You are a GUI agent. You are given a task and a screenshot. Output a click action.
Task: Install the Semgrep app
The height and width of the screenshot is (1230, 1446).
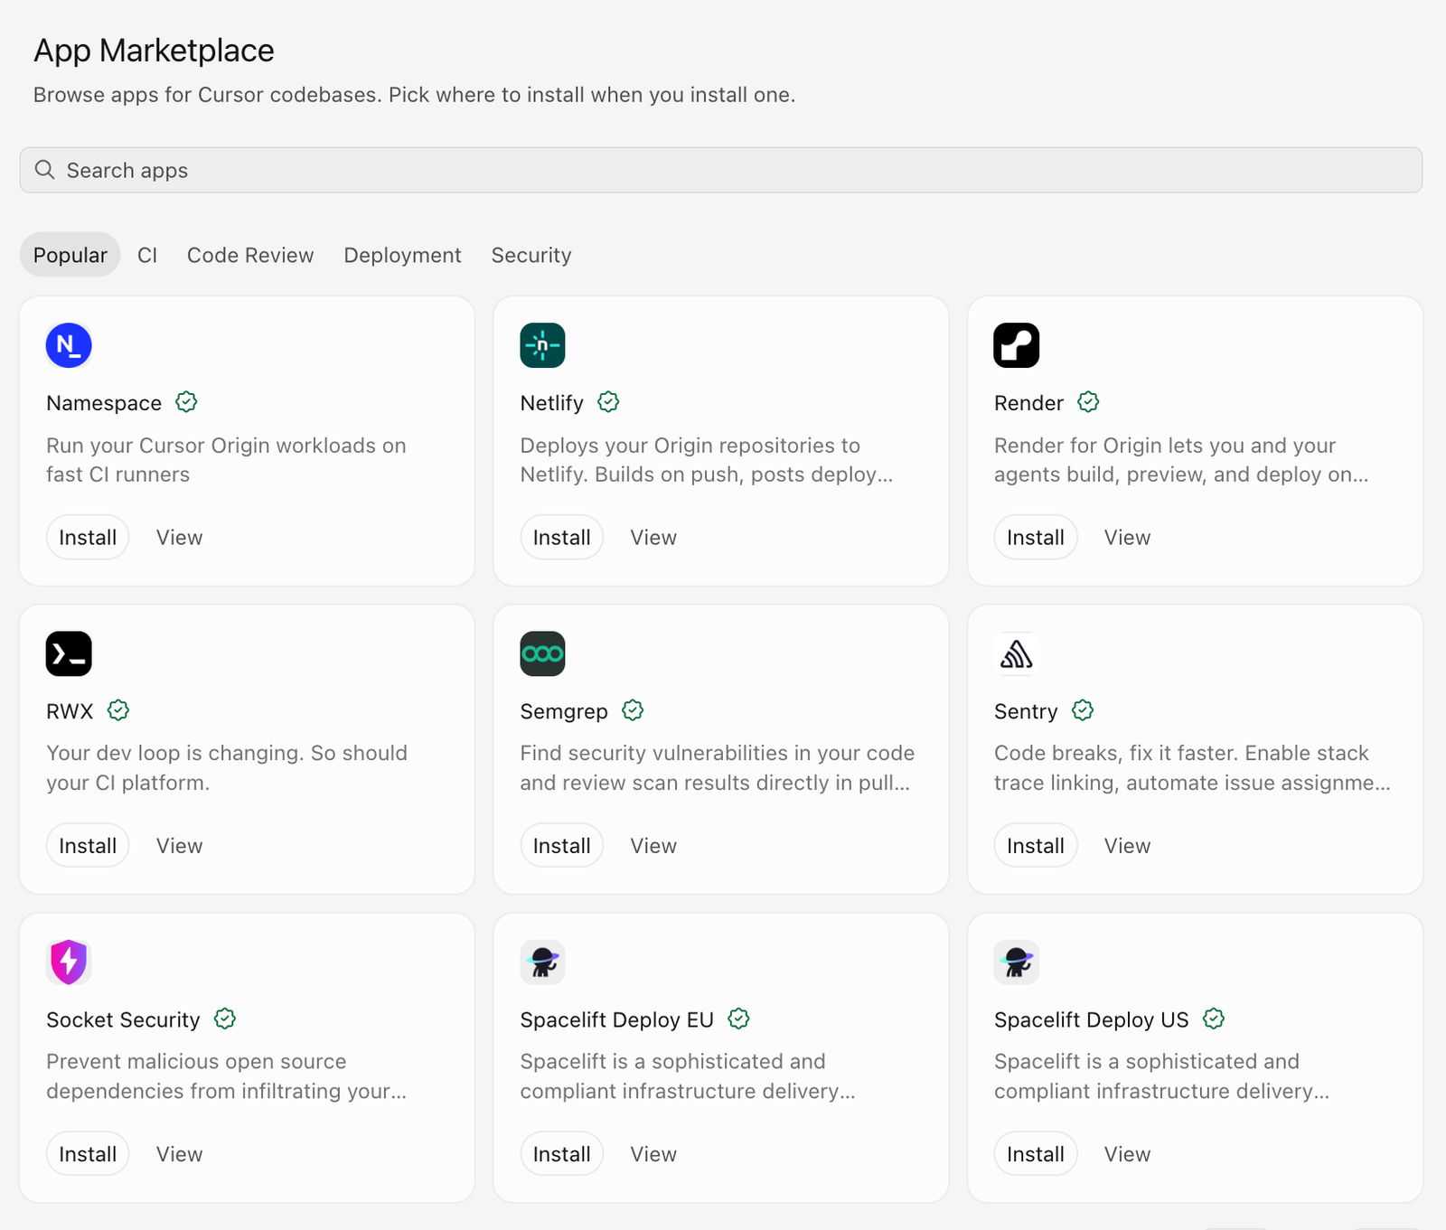click(x=561, y=846)
